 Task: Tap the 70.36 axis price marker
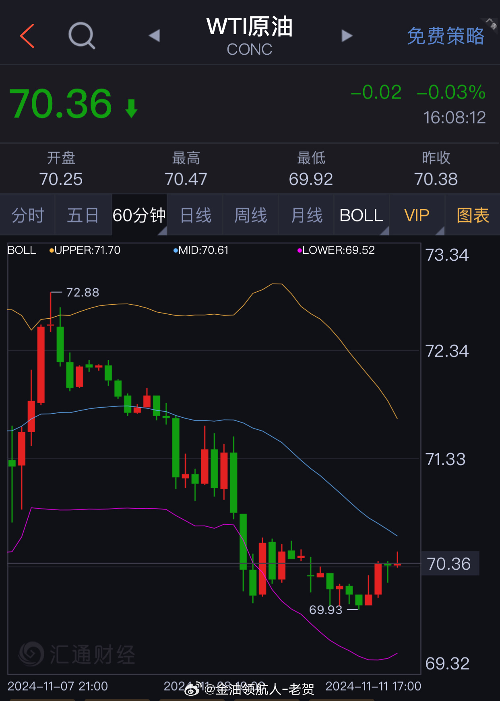(449, 564)
